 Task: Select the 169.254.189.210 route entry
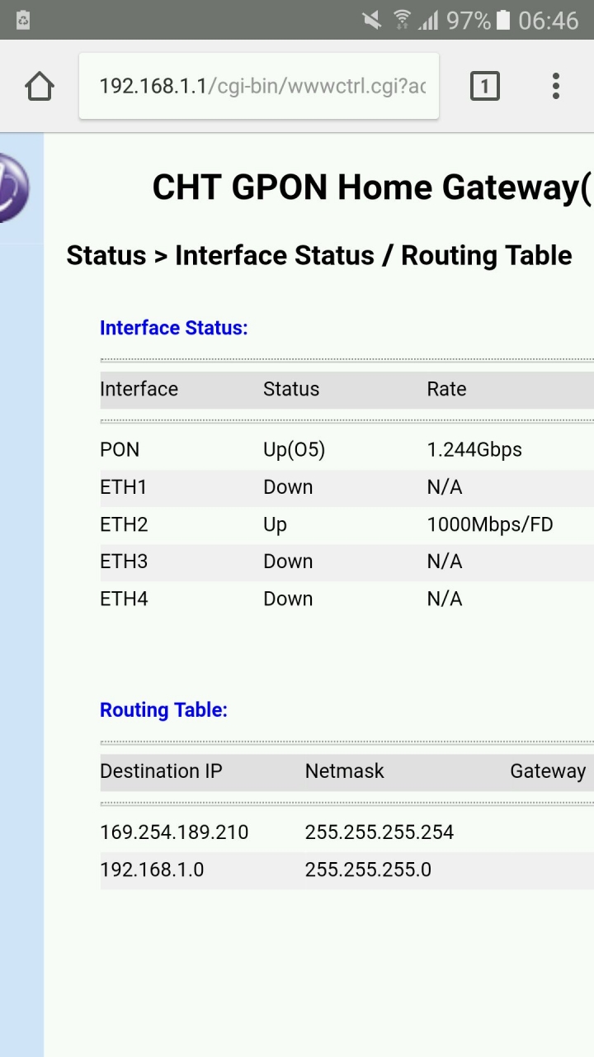pyautogui.click(x=346, y=832)
